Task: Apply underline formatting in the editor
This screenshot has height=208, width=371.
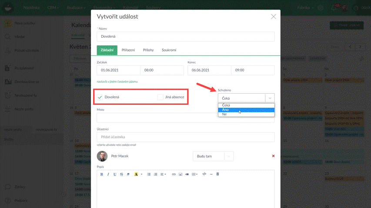Action: click(115, 174)
